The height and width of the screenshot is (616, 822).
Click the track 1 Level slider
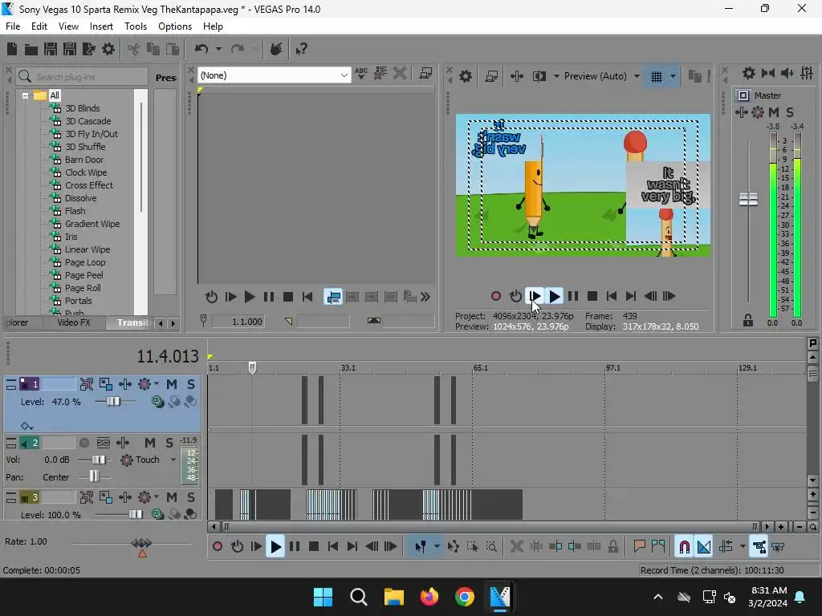point(113,402)
